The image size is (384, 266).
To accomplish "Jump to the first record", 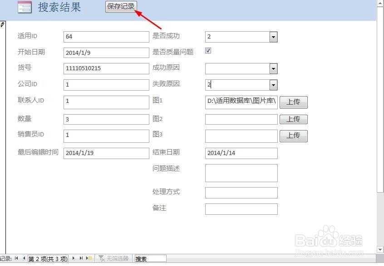I will point(15,258).
